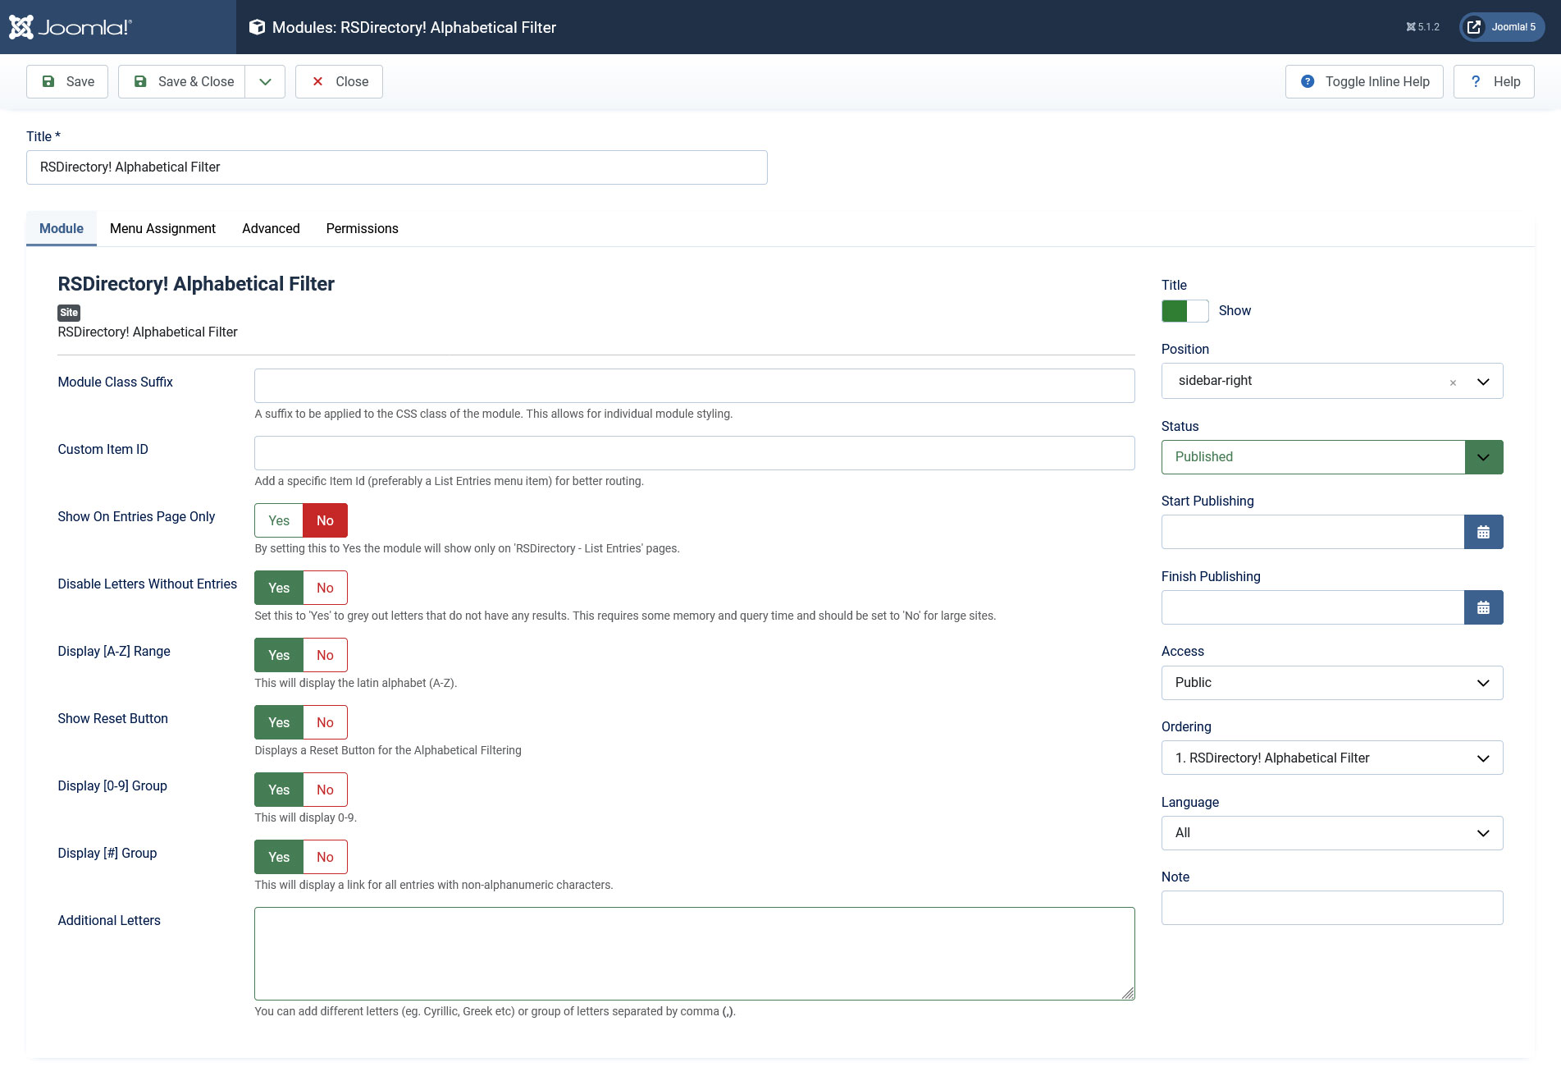This screenshot has width=1561, height=1067.
Task: Set Display [A-Z] Range to No
Action: click(325, 655)
